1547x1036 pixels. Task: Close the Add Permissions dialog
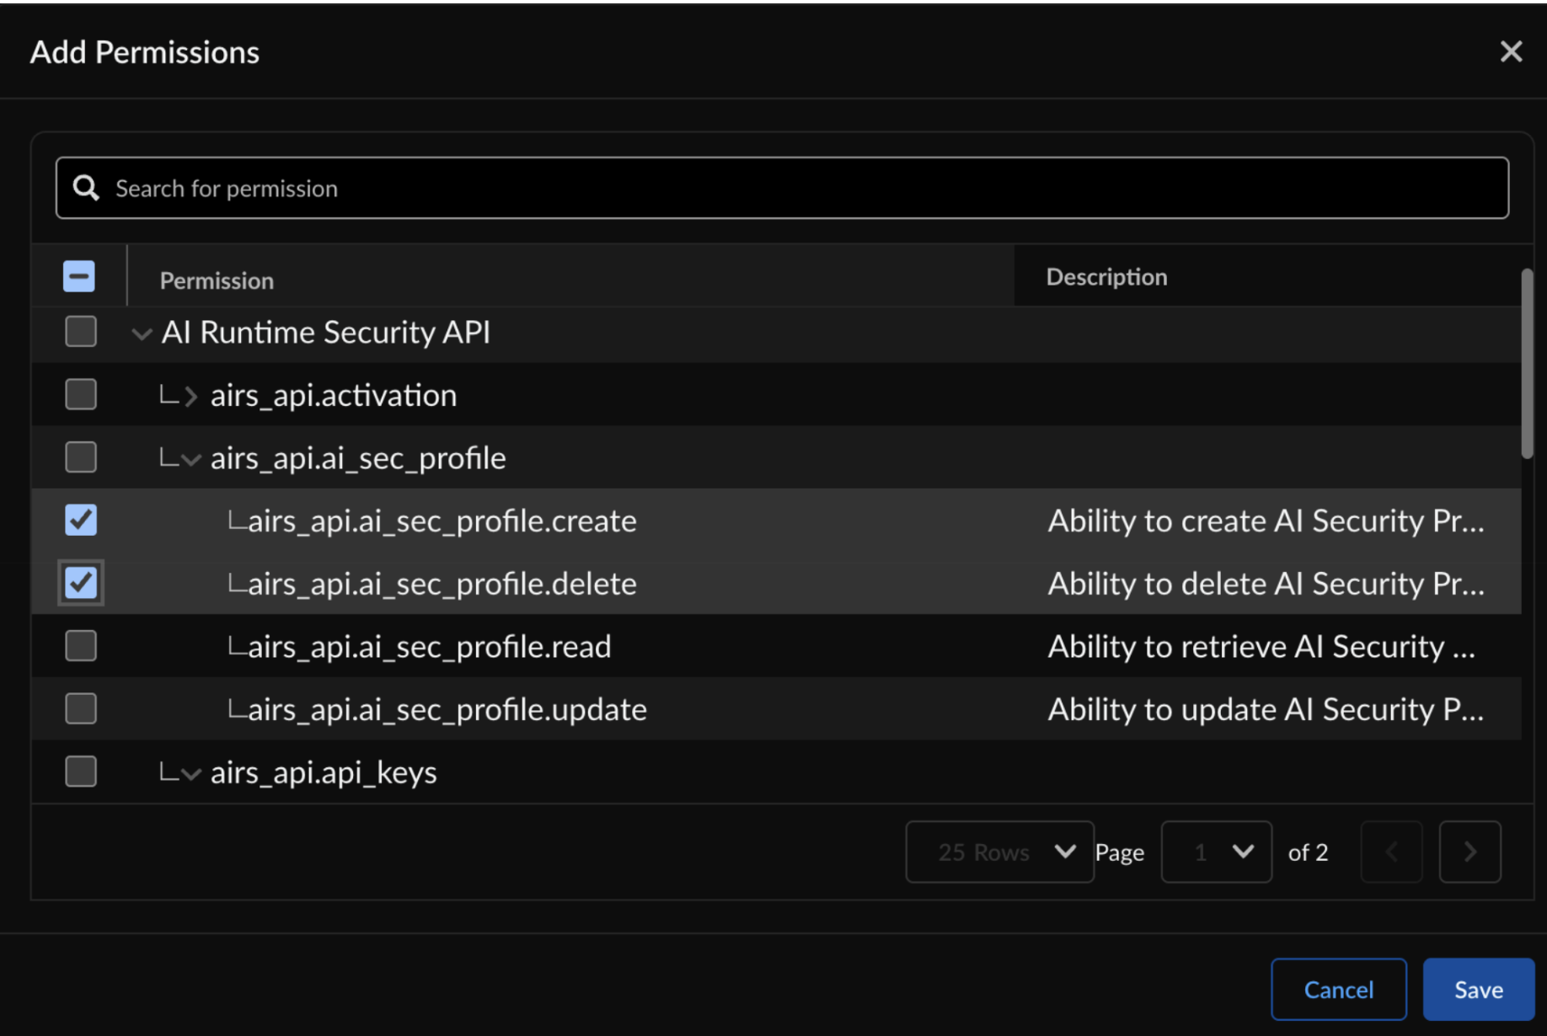[1511, 51]
